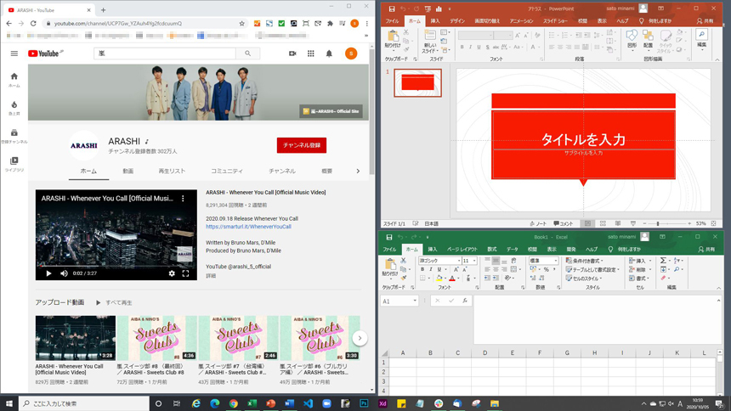Click すべて再生 play all link

point(114,303)
